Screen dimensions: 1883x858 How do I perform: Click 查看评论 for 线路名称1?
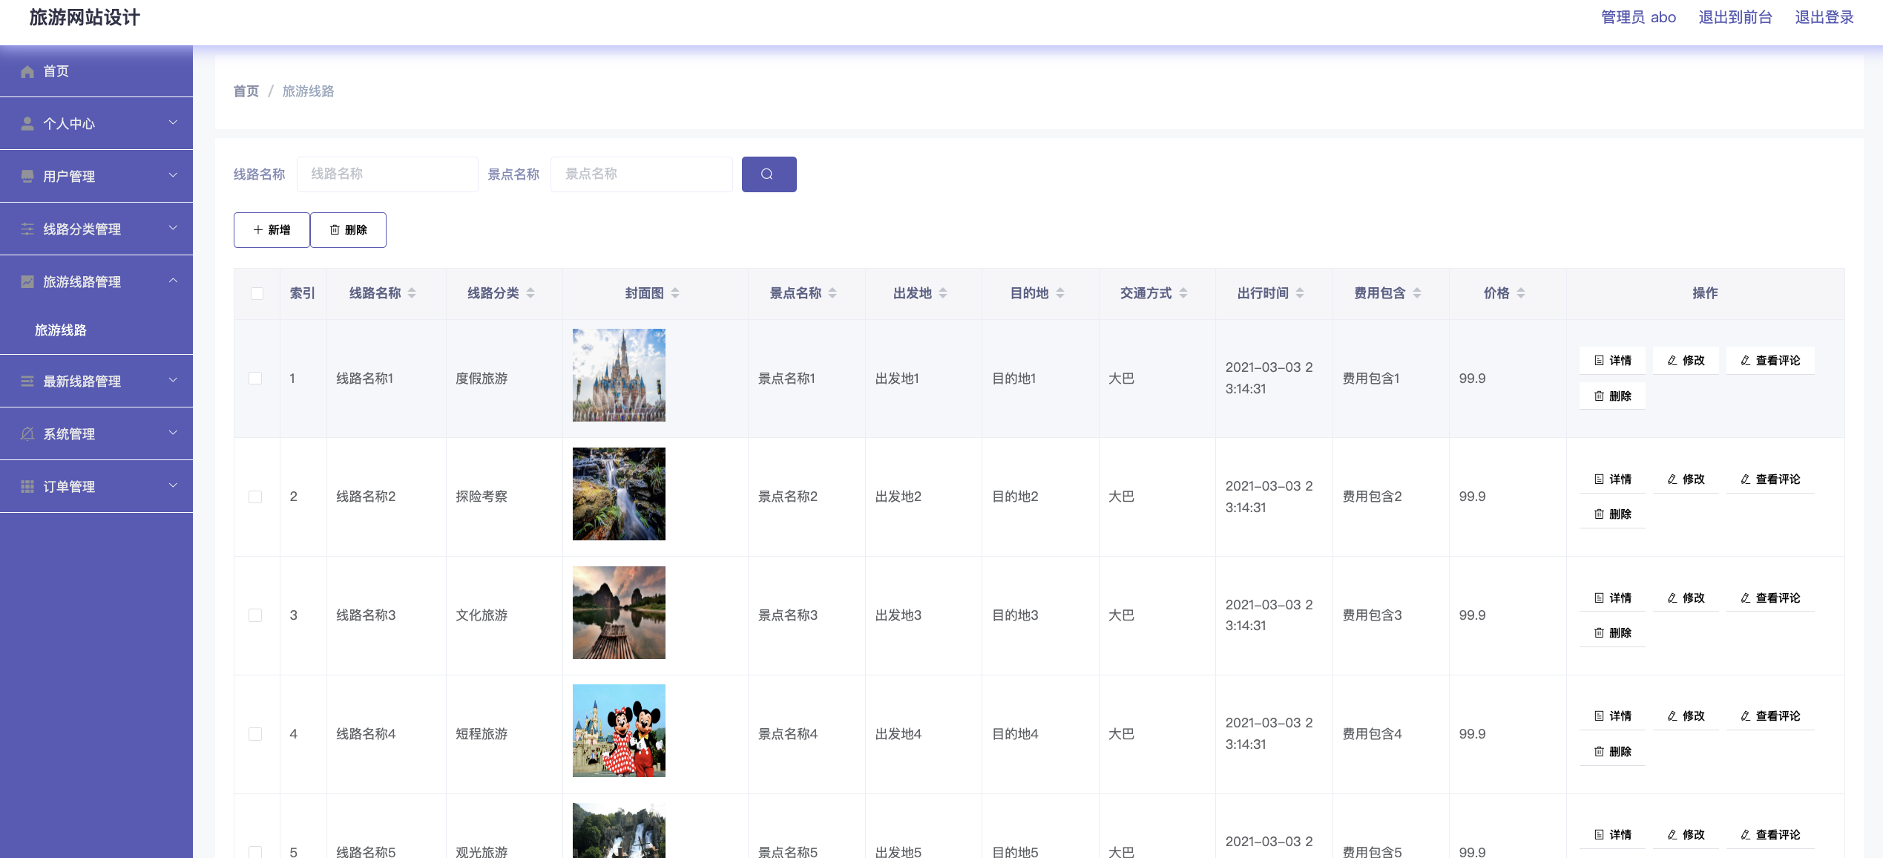(1770, 361)
